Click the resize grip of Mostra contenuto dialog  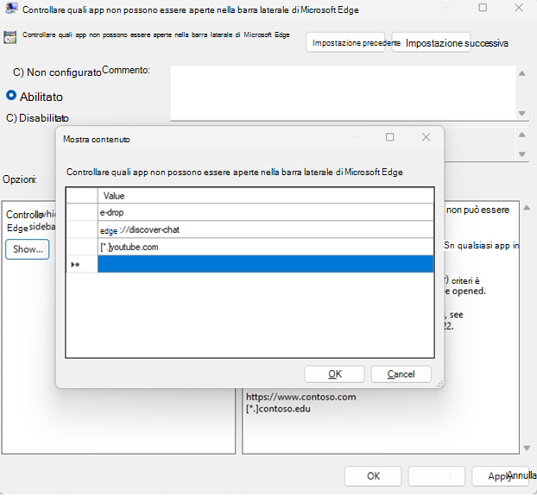[439, 384]
